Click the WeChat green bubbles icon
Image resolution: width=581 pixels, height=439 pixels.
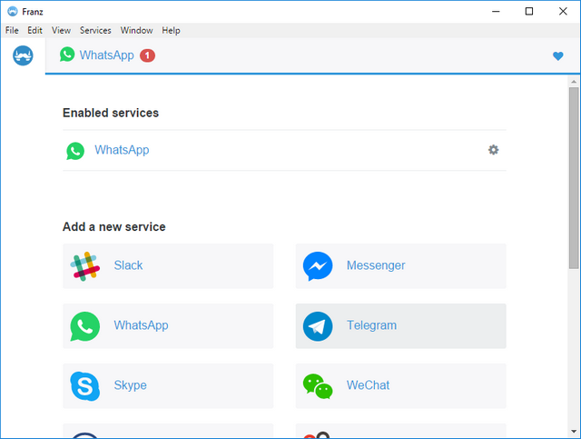318,386
